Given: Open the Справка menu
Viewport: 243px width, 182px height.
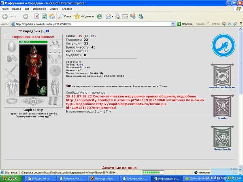Looking at the screenshot, I should tap(67, 9).
